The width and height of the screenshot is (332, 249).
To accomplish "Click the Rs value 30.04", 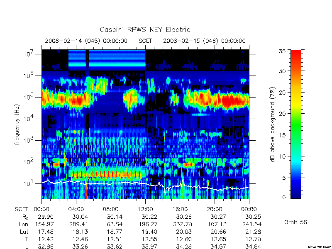I will tap(80, 217).
